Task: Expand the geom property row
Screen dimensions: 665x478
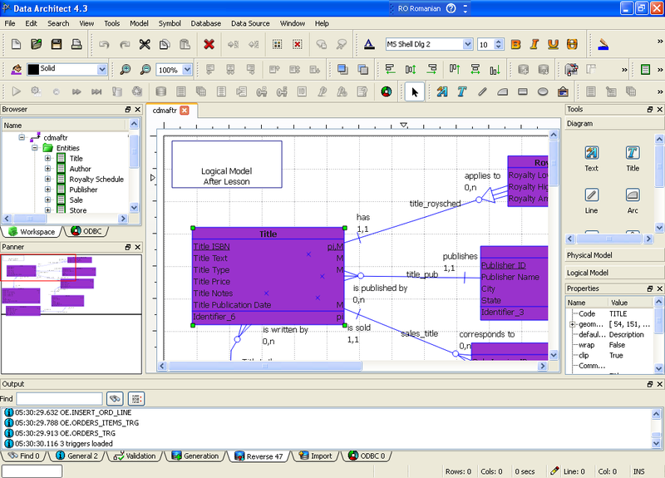Action: coord(572,324)
